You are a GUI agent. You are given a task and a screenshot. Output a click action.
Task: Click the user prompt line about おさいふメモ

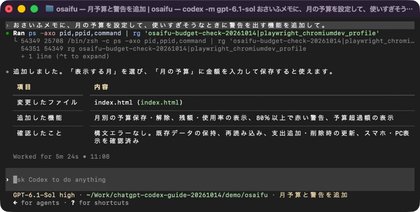coord(210,26)
